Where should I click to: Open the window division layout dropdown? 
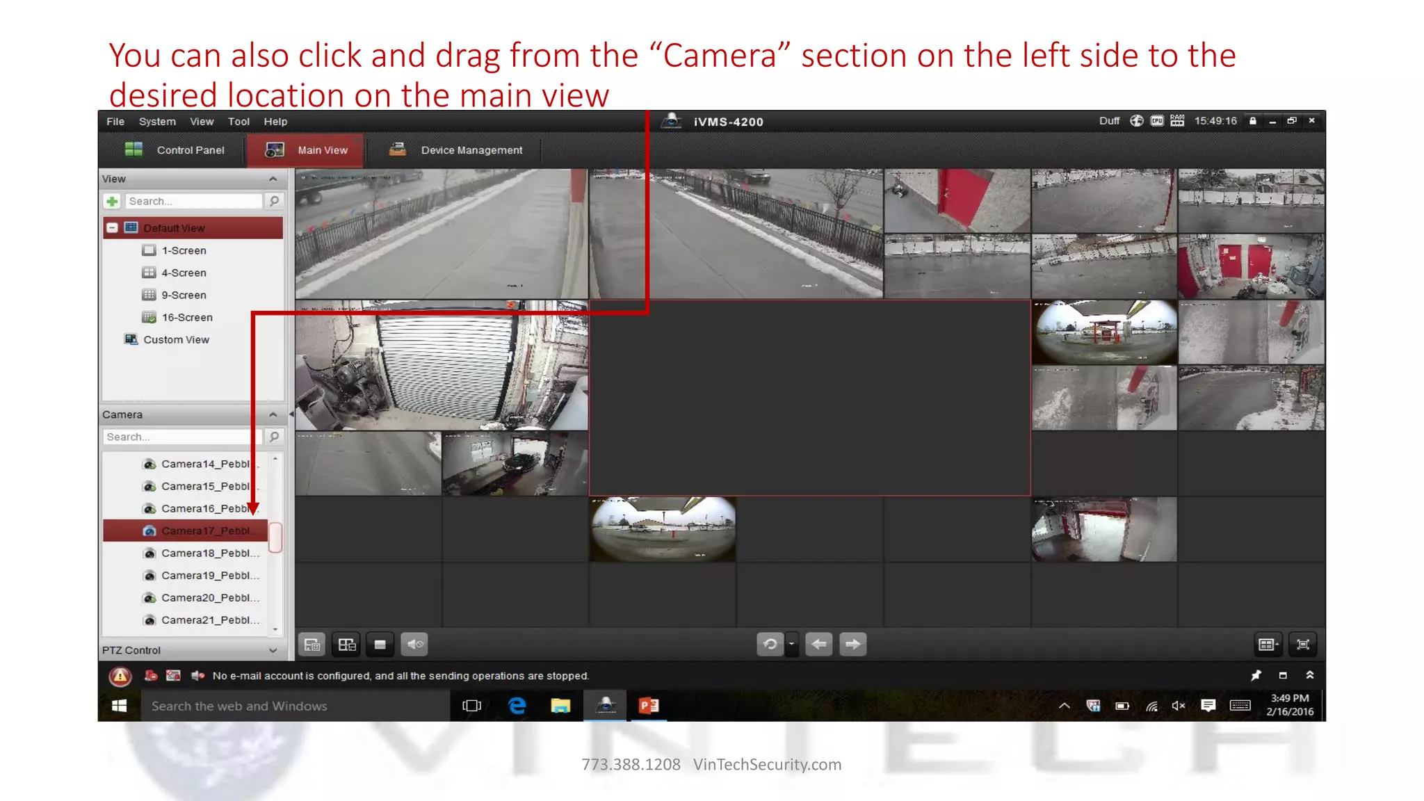(x=1268, y=645)
